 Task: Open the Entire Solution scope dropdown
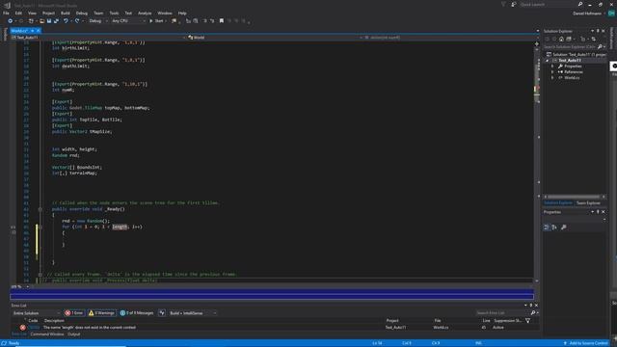coord(37,313)
